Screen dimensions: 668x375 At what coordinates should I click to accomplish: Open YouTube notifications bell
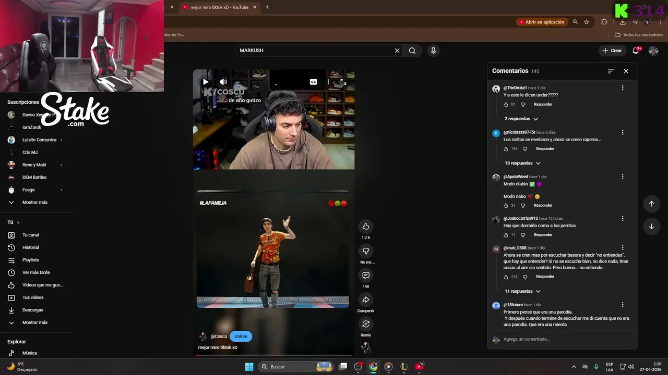coord(636,51)
